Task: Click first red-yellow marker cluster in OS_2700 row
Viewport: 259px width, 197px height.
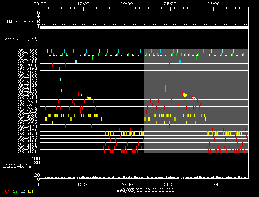Action: coord(80,94)
